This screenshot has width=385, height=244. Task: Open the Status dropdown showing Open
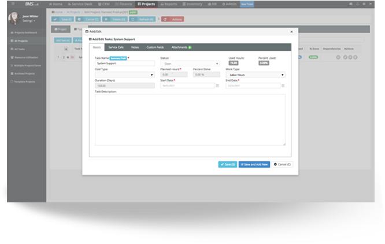click(190, 64)
